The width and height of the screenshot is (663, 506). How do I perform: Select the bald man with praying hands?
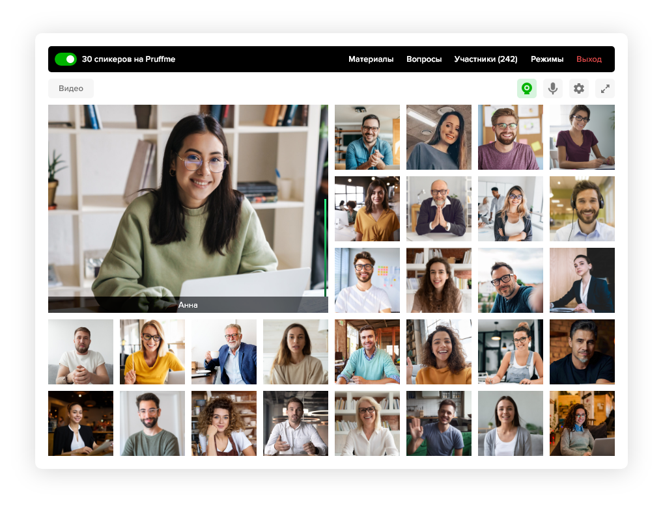[x=439, y=209]
